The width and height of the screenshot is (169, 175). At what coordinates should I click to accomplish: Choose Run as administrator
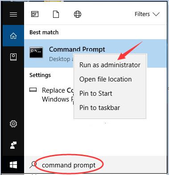(110, 65)
